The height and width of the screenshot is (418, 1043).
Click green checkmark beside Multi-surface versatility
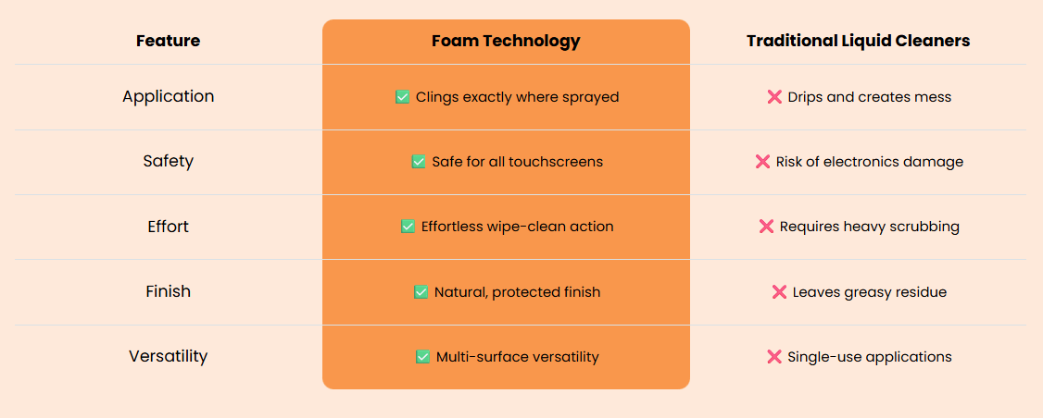tap(422, 357)
